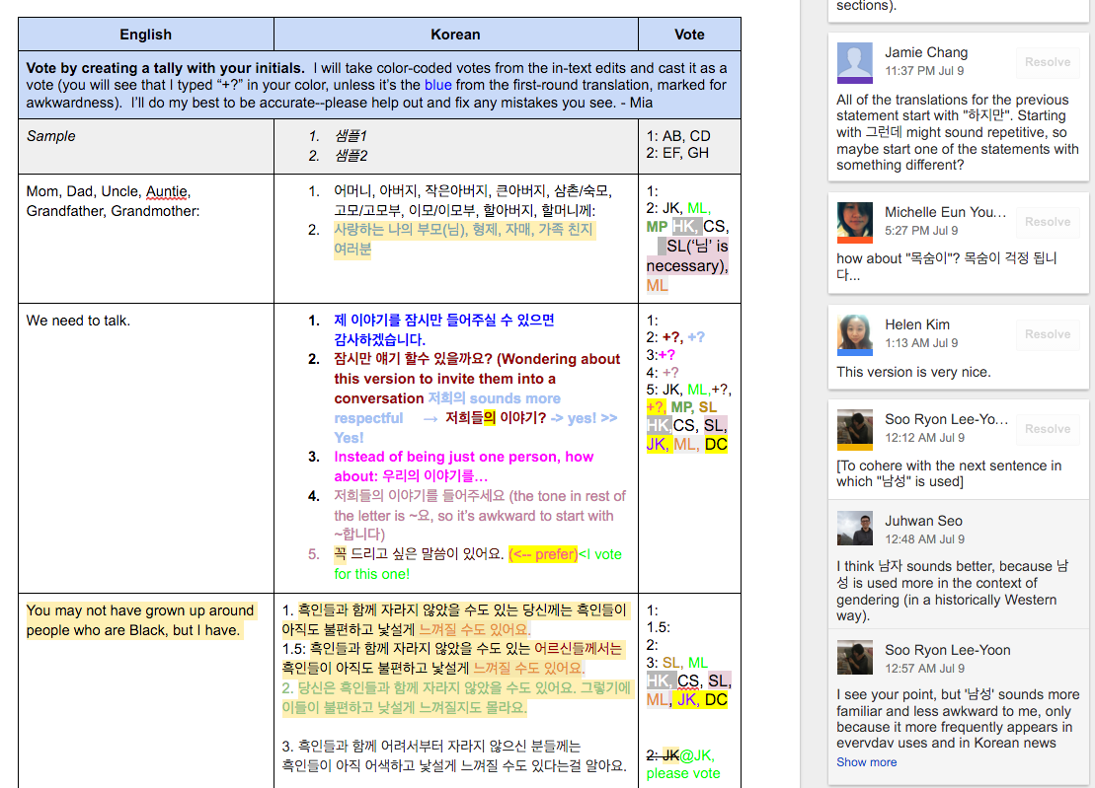This screenshot has width=1095, height=788.
Task: Click Helen Kim's profile picture
Action: coord(854,334)
